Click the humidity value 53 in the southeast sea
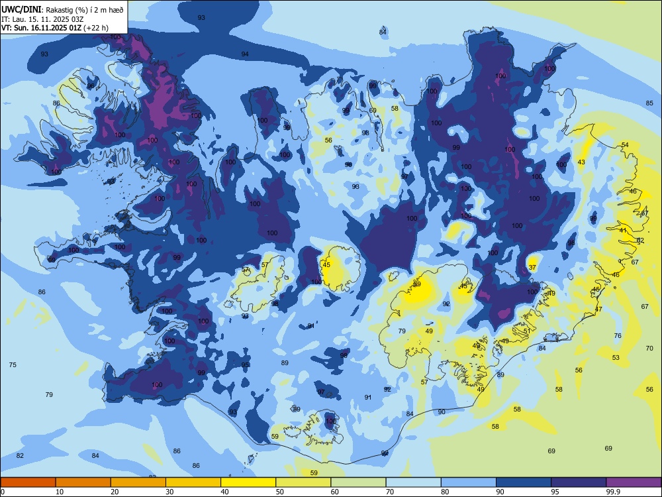Image resolution: width=662 pixels, height=497 pixels. point(616,358)
